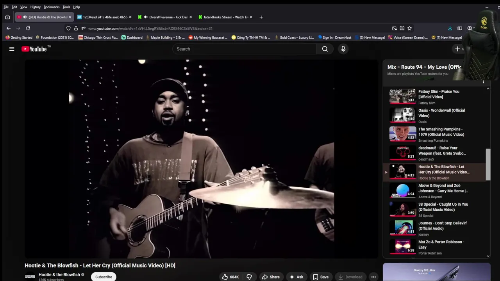Click the Firefox back arrow
The image size is (500, 281).
pyautogui.click(x=9, y=28)
